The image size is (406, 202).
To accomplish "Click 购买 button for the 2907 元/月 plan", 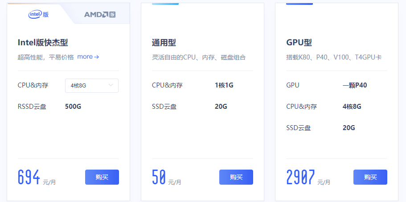I will click(370, 177).
